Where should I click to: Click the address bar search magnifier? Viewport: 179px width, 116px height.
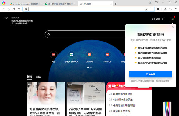point(26,9)
